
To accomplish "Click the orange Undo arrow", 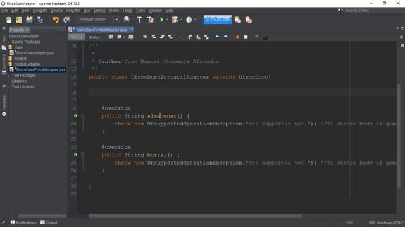I will click(x=56, y=20).
